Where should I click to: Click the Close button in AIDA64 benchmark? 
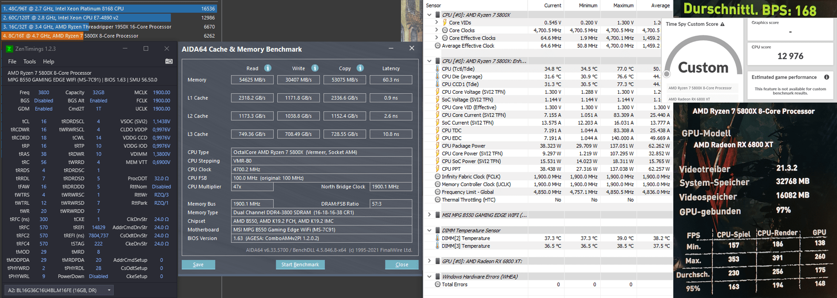[x=402, y=264]
